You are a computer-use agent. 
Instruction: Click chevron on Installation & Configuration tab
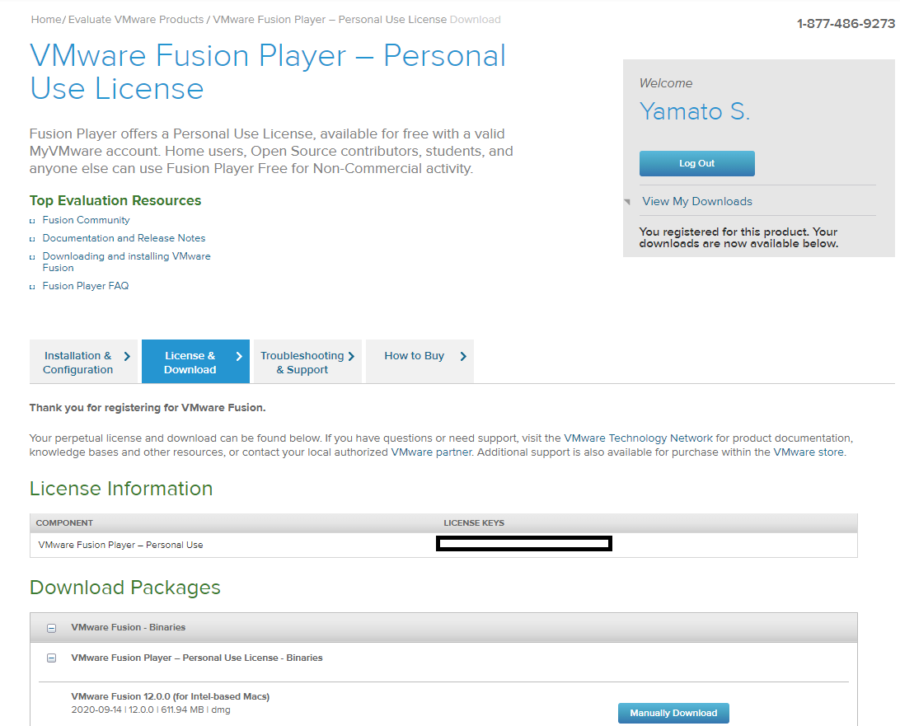point(127,356)
